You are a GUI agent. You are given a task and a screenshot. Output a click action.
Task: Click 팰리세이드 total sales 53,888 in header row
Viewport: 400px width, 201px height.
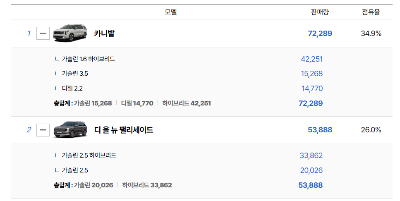tap(320, 130)
